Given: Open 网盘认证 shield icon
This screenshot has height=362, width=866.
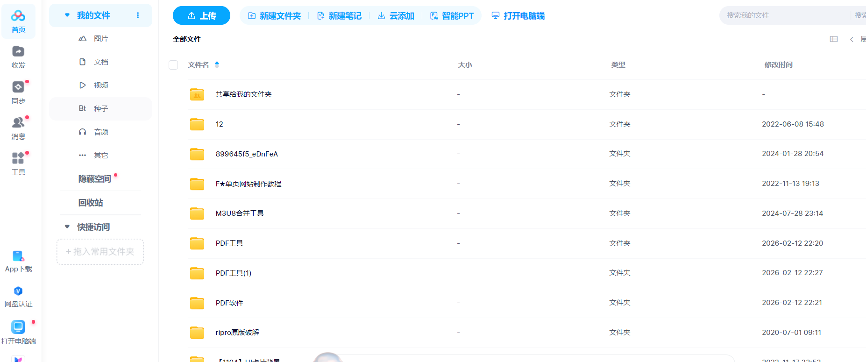Looking at the screenshot, I should coord(18,291).
